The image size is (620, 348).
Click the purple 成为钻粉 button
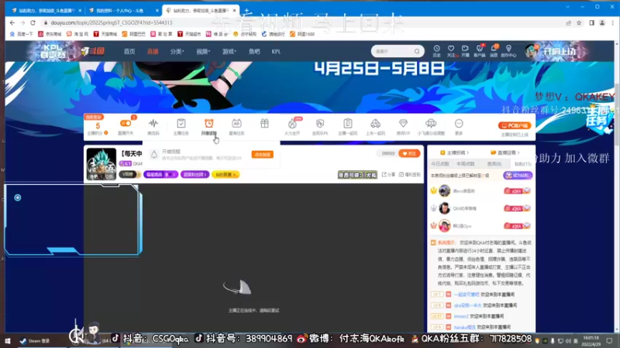click(x=518, y=176)
